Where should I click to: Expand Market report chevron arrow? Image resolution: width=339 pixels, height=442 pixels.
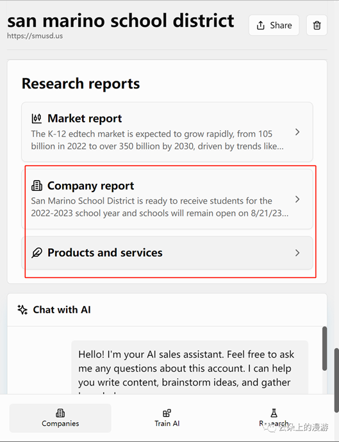[x=297, y=132]
